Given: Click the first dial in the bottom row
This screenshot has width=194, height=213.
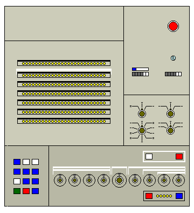Looking at the screenshot, I should click(60, 180).
